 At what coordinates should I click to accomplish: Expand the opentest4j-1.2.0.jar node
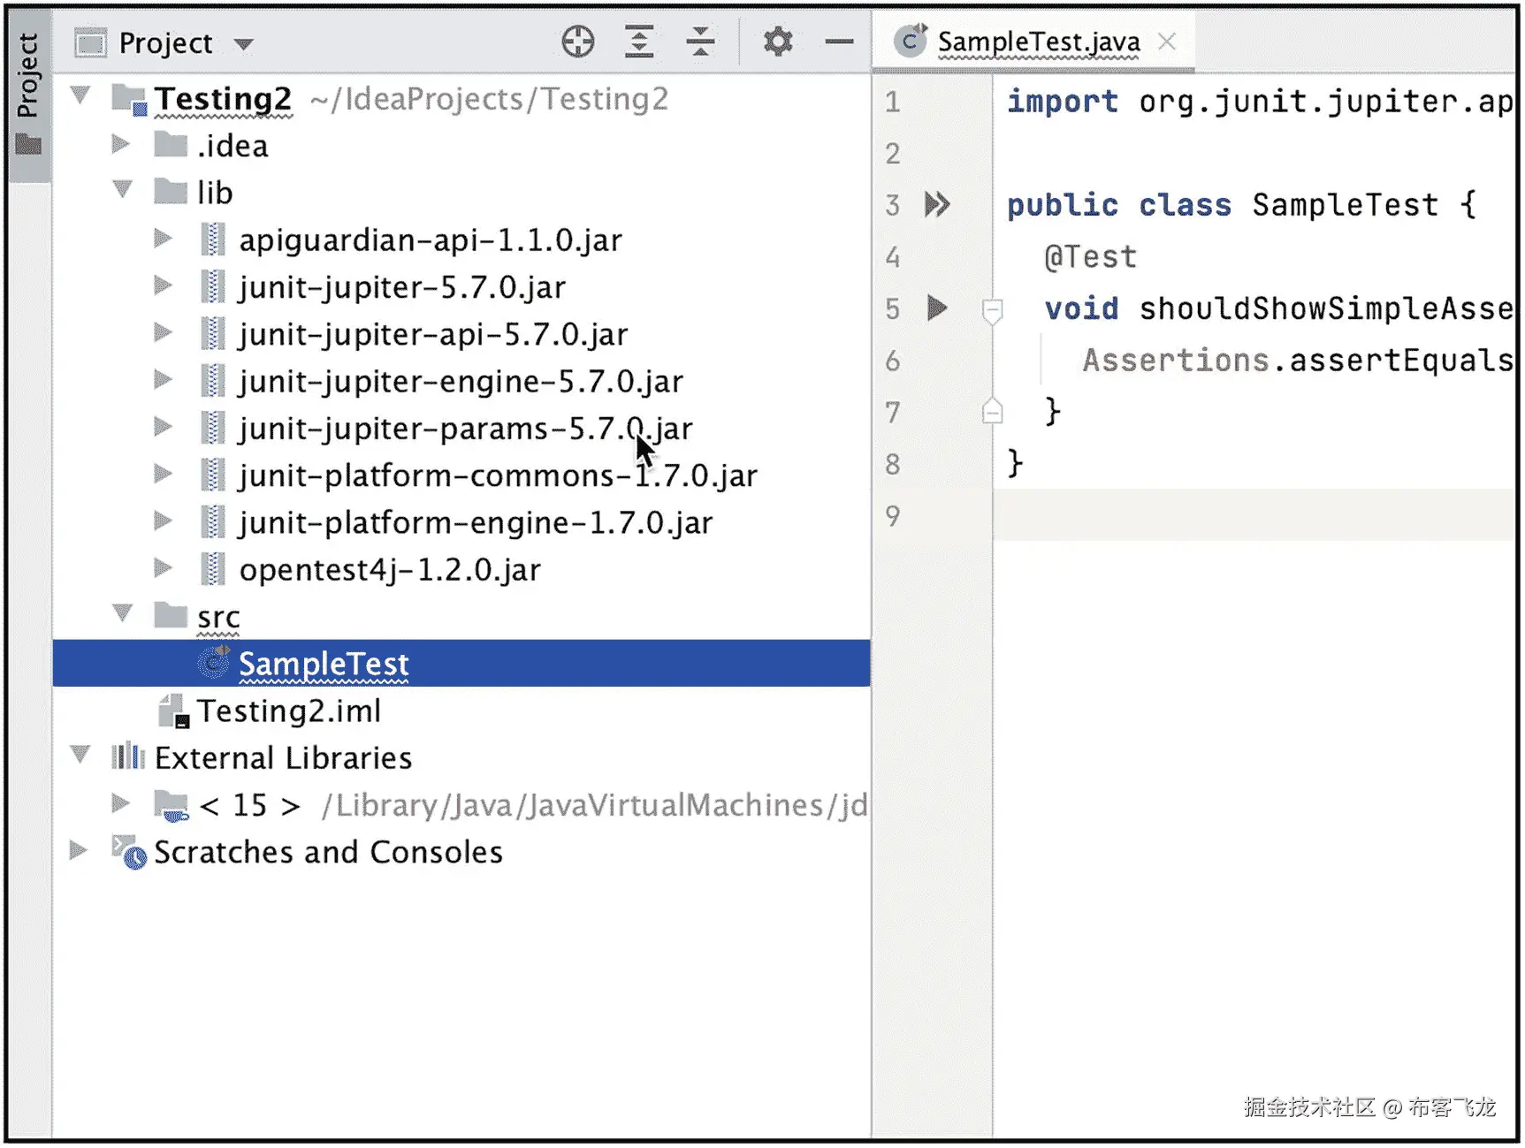click(x=163, y=568)
